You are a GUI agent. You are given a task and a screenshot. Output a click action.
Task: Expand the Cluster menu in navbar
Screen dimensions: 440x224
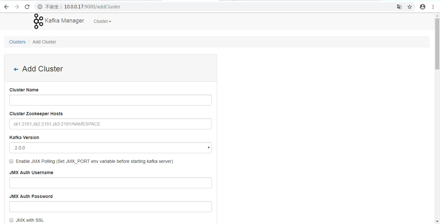click(102, 21)
